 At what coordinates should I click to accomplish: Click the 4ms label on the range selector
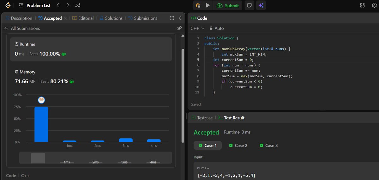coord(153,162)
